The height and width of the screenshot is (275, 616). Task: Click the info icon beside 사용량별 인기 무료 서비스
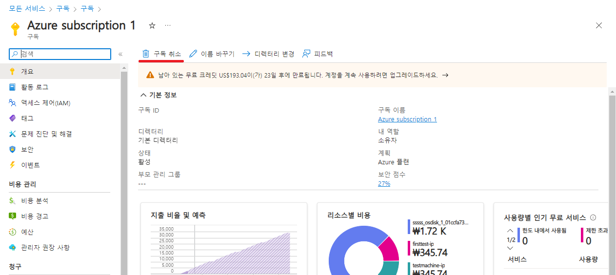tap(593, 217)
